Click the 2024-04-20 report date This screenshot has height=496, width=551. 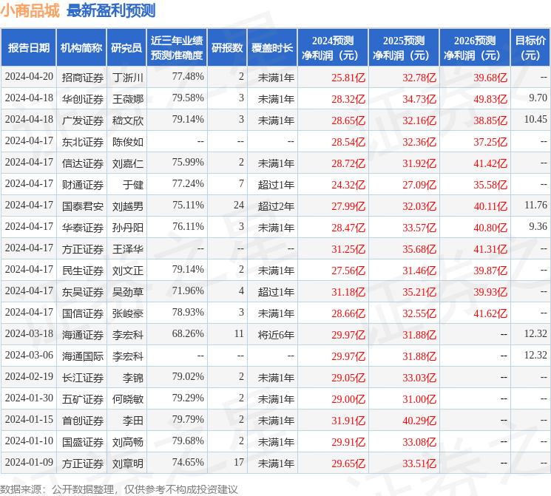29,76
